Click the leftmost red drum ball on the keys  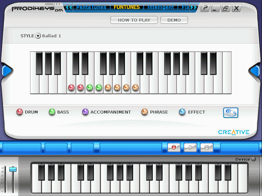71,87
